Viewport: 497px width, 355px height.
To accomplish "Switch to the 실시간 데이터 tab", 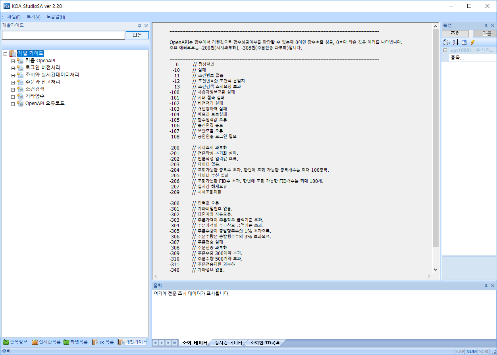I will (x=227, y=343).
